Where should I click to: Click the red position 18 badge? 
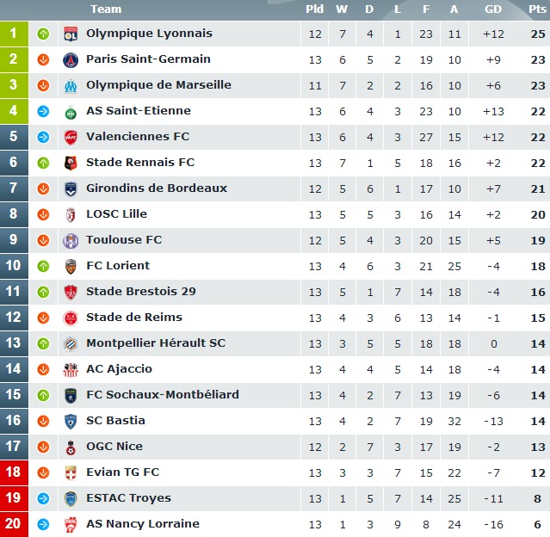pyautogui.click(x=14, y=472)
